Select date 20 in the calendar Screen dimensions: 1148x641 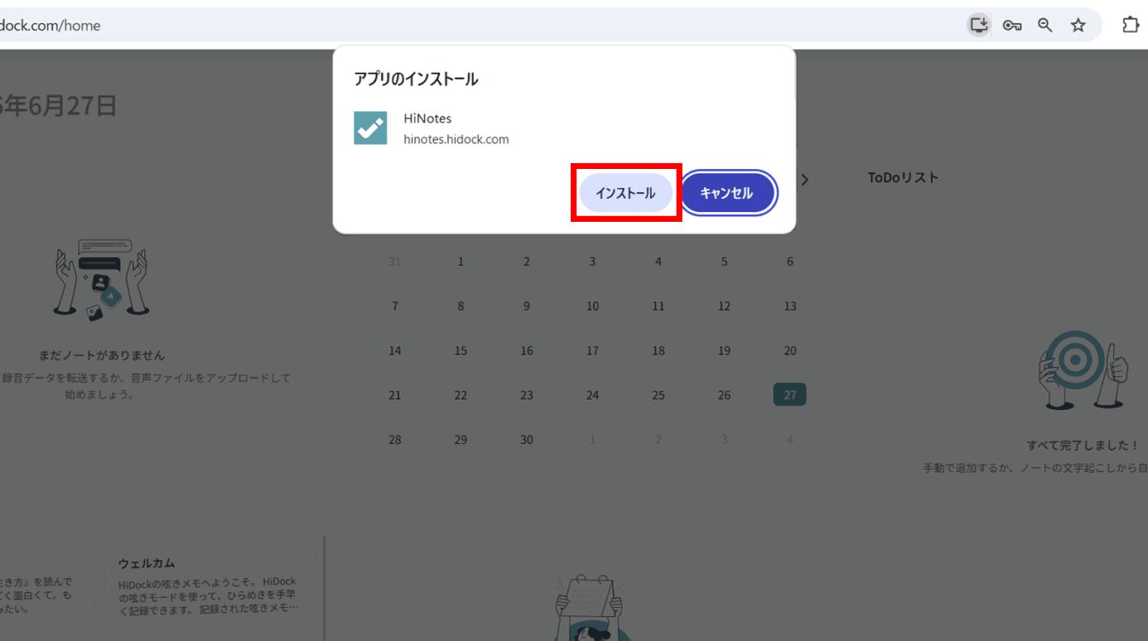[x=790, y=350]
